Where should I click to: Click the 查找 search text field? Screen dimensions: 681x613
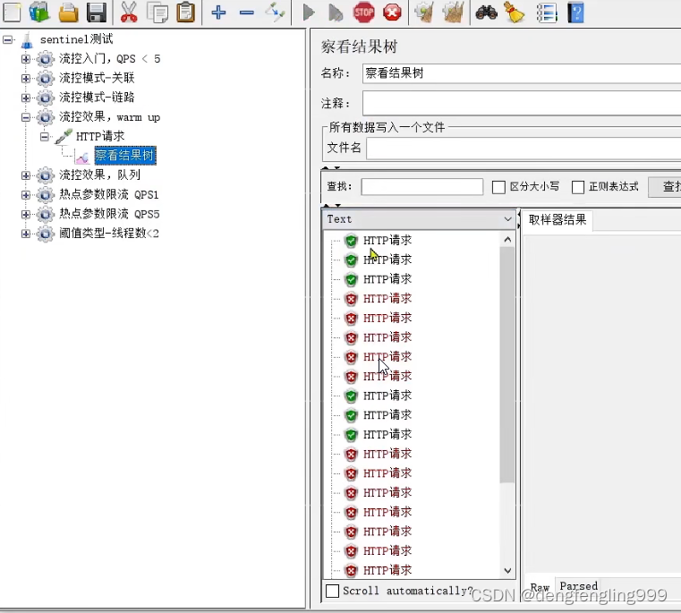pos(422,187)
